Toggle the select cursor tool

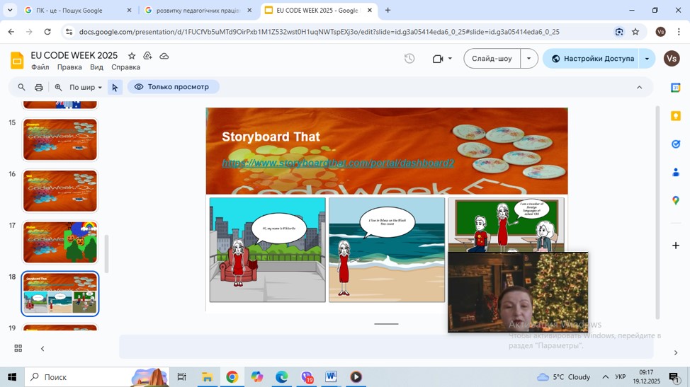tap(115, 87)
